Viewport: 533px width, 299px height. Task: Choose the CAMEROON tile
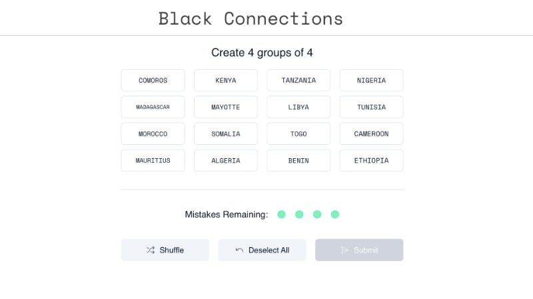click(x=371, y=134)
